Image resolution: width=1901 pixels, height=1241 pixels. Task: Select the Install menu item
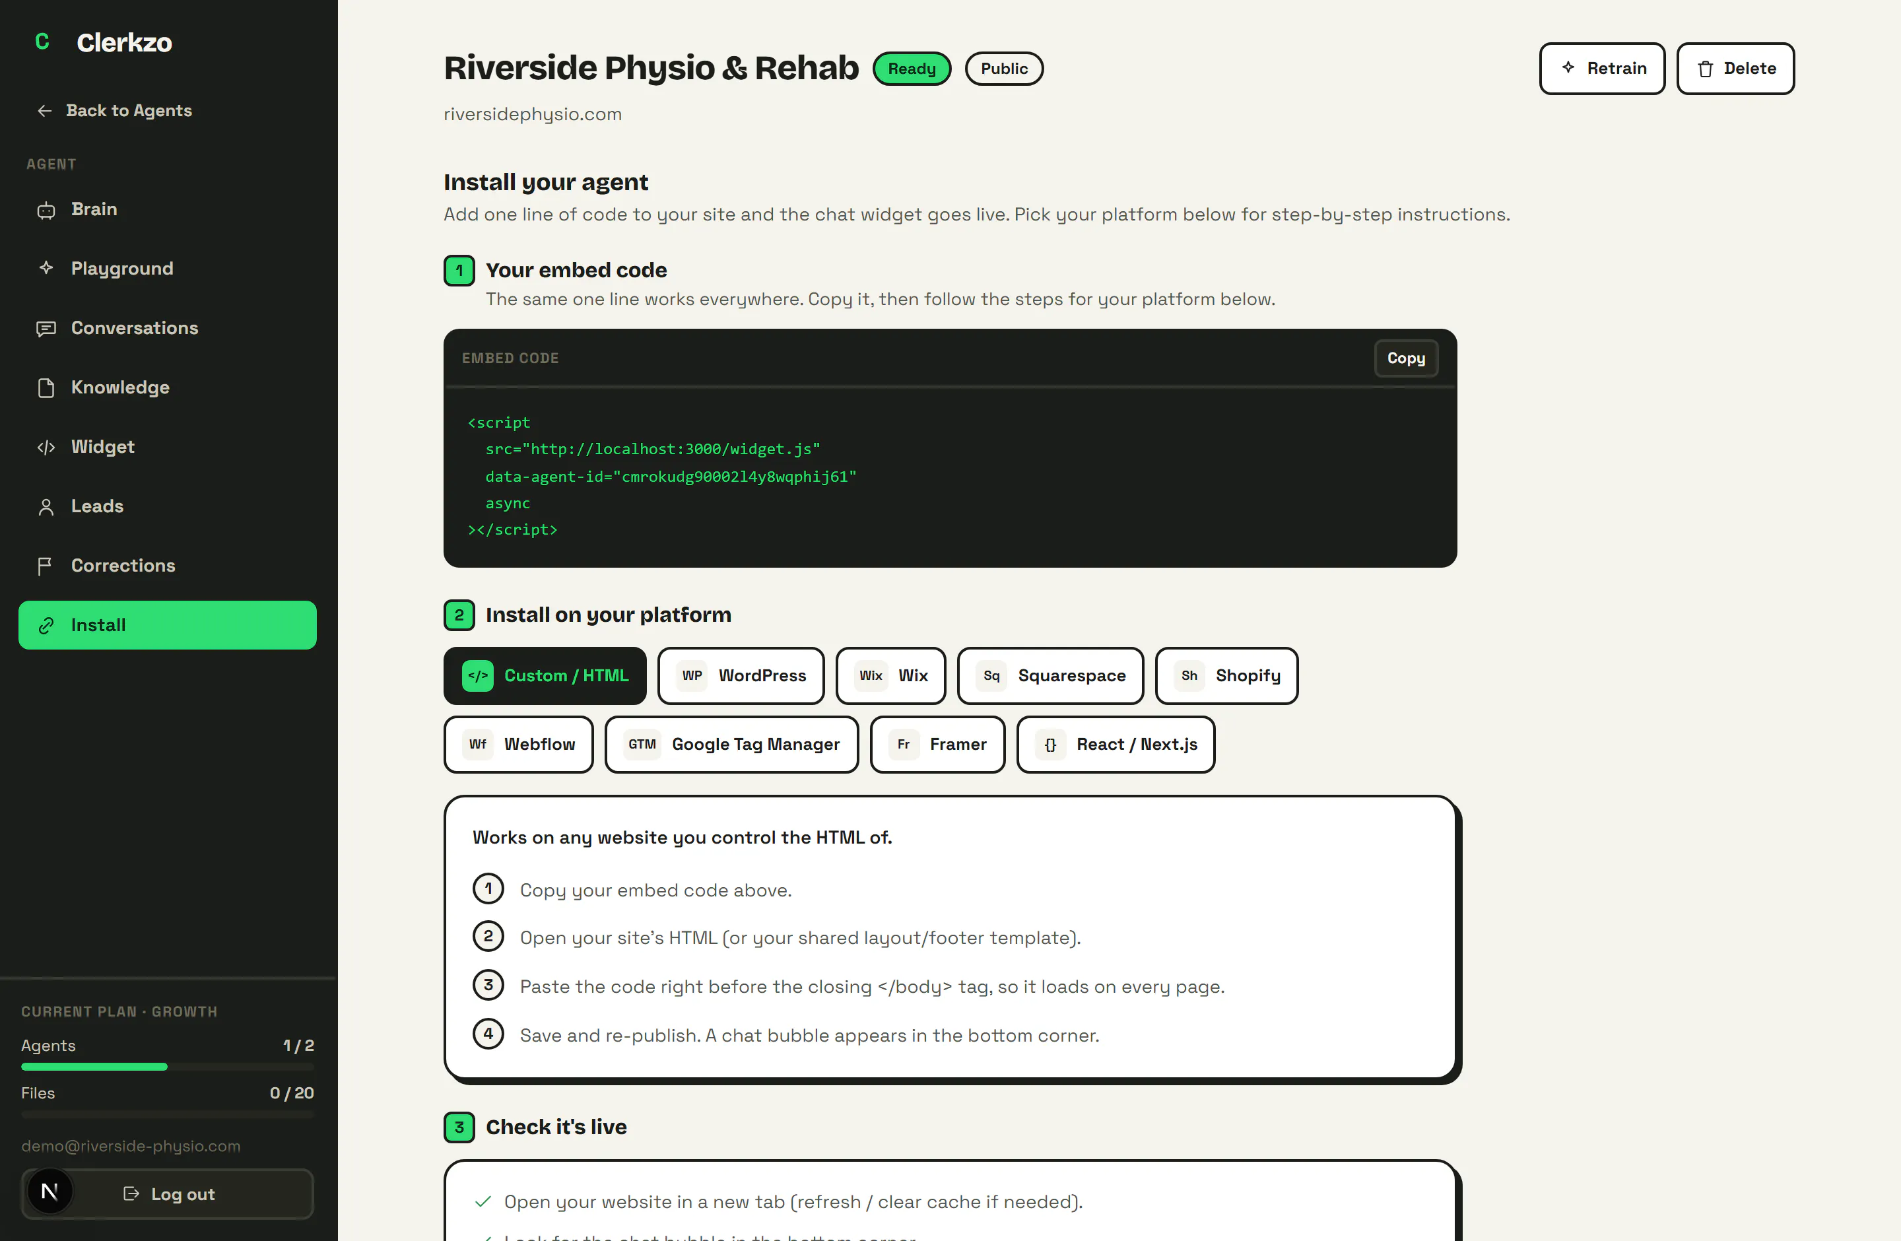point(168,625)
